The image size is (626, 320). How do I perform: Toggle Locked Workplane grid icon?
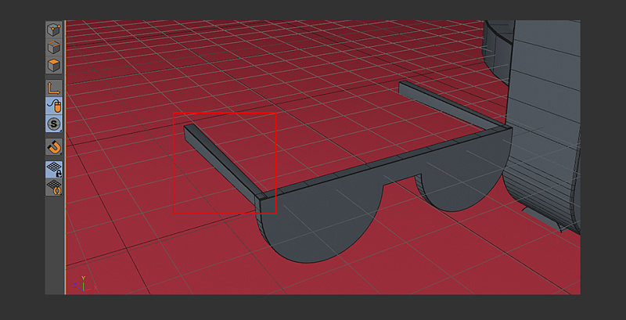54,169
